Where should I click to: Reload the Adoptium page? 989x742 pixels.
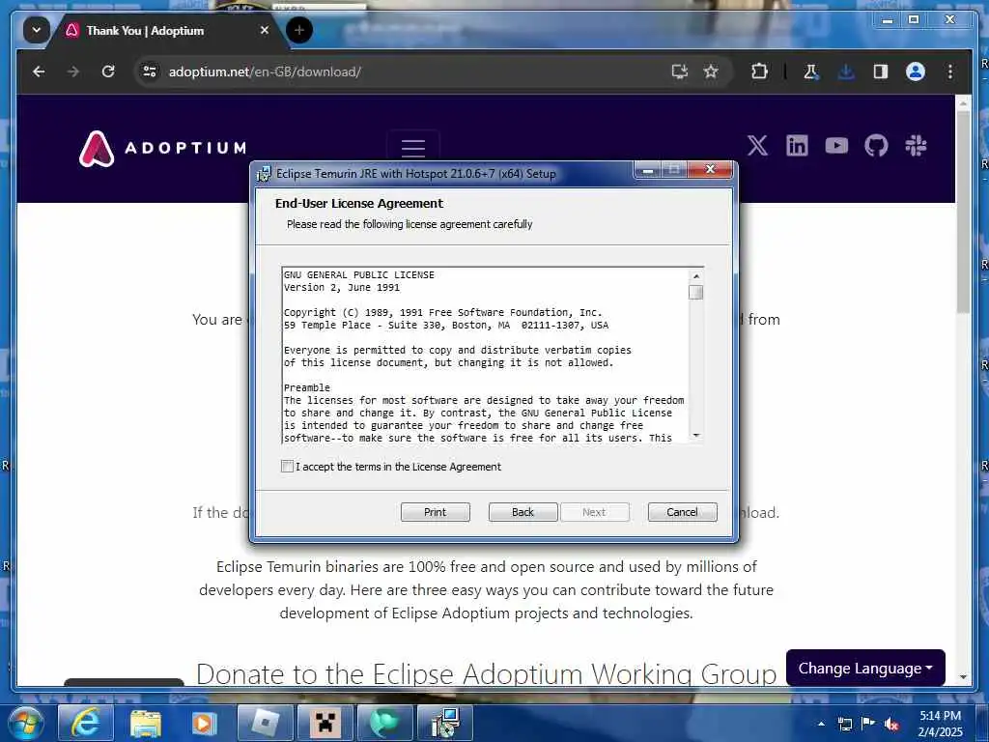[108, 71]
